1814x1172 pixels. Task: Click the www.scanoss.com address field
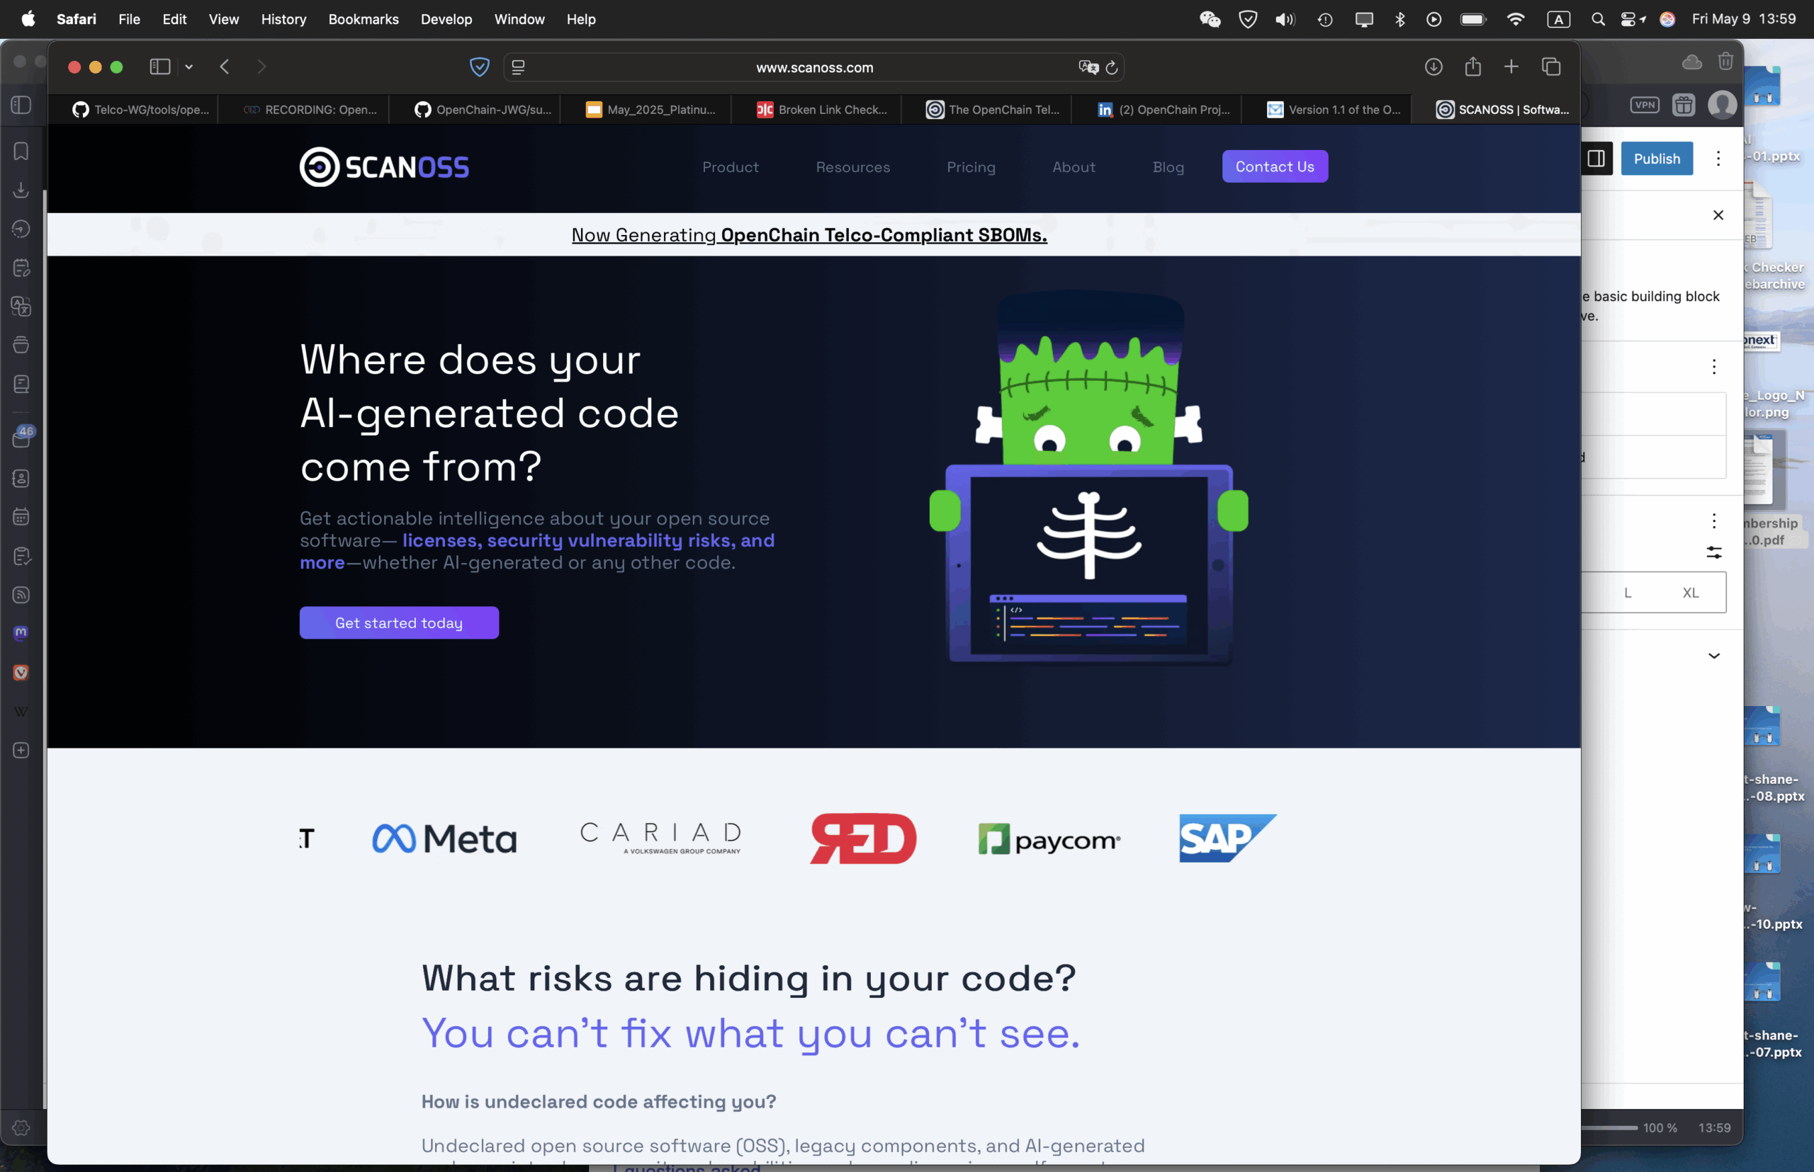(x=813, y=67)
